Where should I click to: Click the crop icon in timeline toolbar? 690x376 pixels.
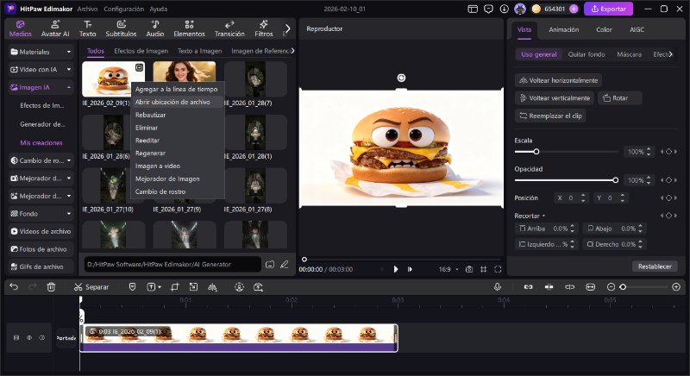[175, 286]
